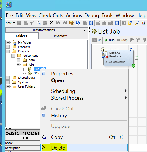Open the New button dropdown arrow
The width and height of the screenshot is (147, 152).
click(14, 23)
